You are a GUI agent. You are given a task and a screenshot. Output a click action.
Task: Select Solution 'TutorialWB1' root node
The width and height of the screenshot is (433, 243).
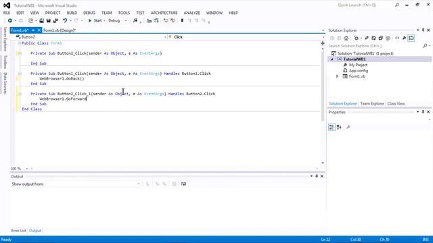pyautogui.click(x=365, y=53)
